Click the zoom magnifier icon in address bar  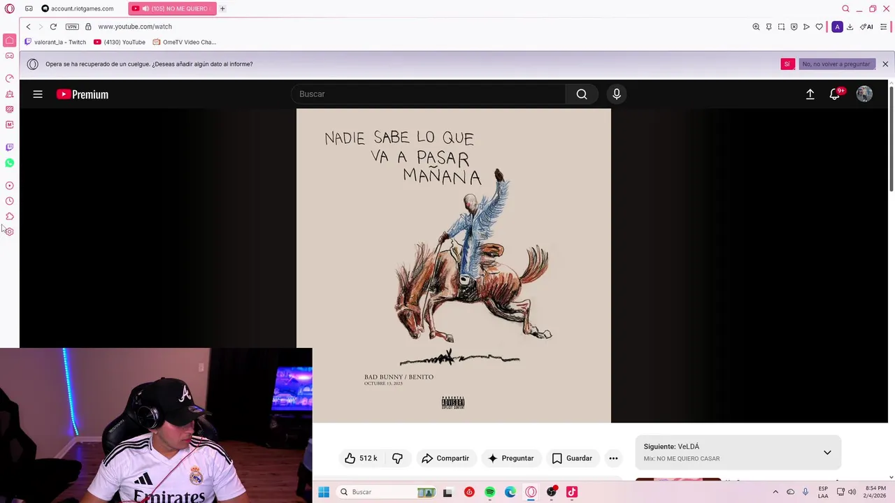click(756, 27)
